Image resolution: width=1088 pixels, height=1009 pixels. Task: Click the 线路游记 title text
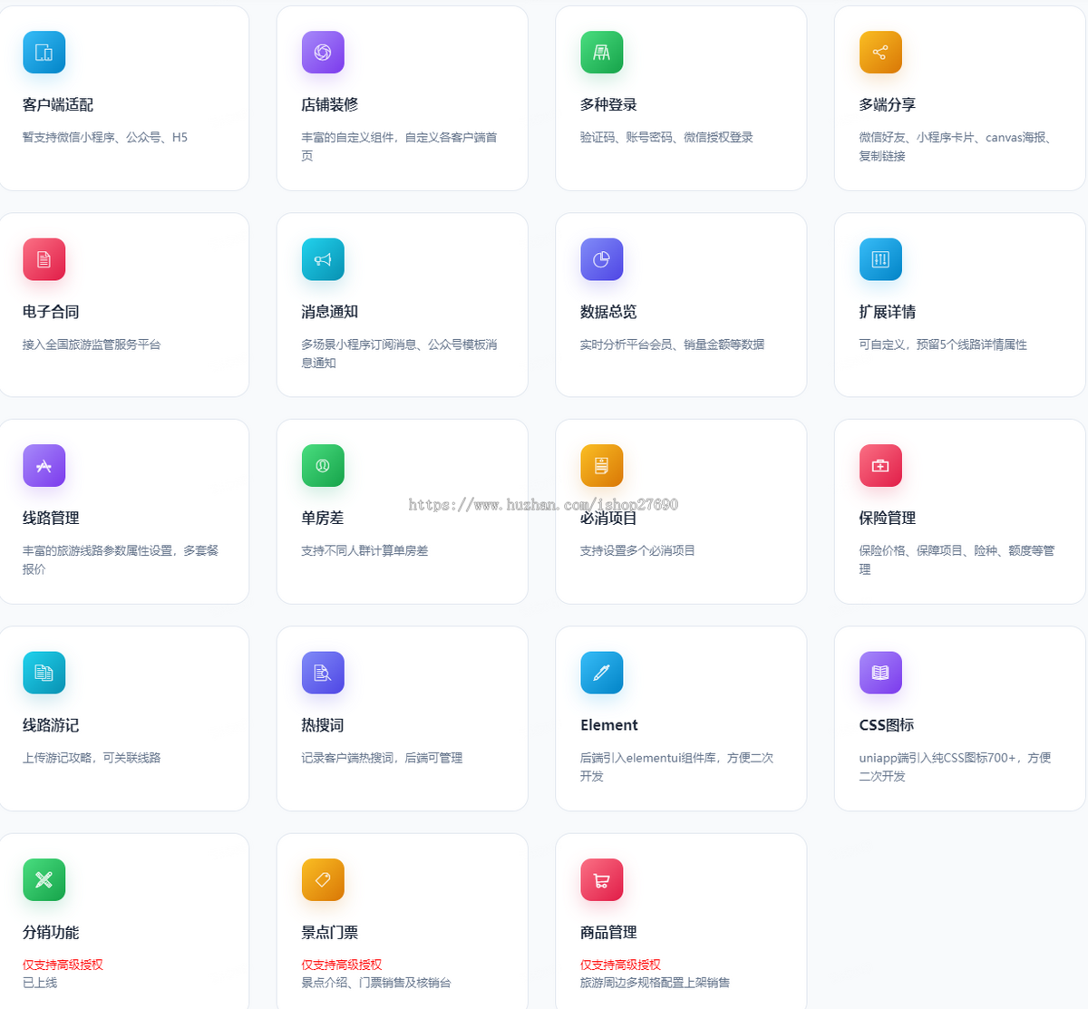coord(51,725)
